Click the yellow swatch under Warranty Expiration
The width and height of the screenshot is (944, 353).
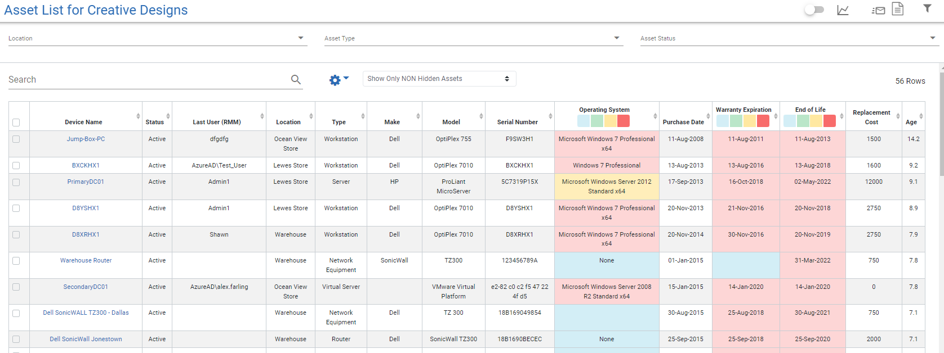(x=750, y=121)
